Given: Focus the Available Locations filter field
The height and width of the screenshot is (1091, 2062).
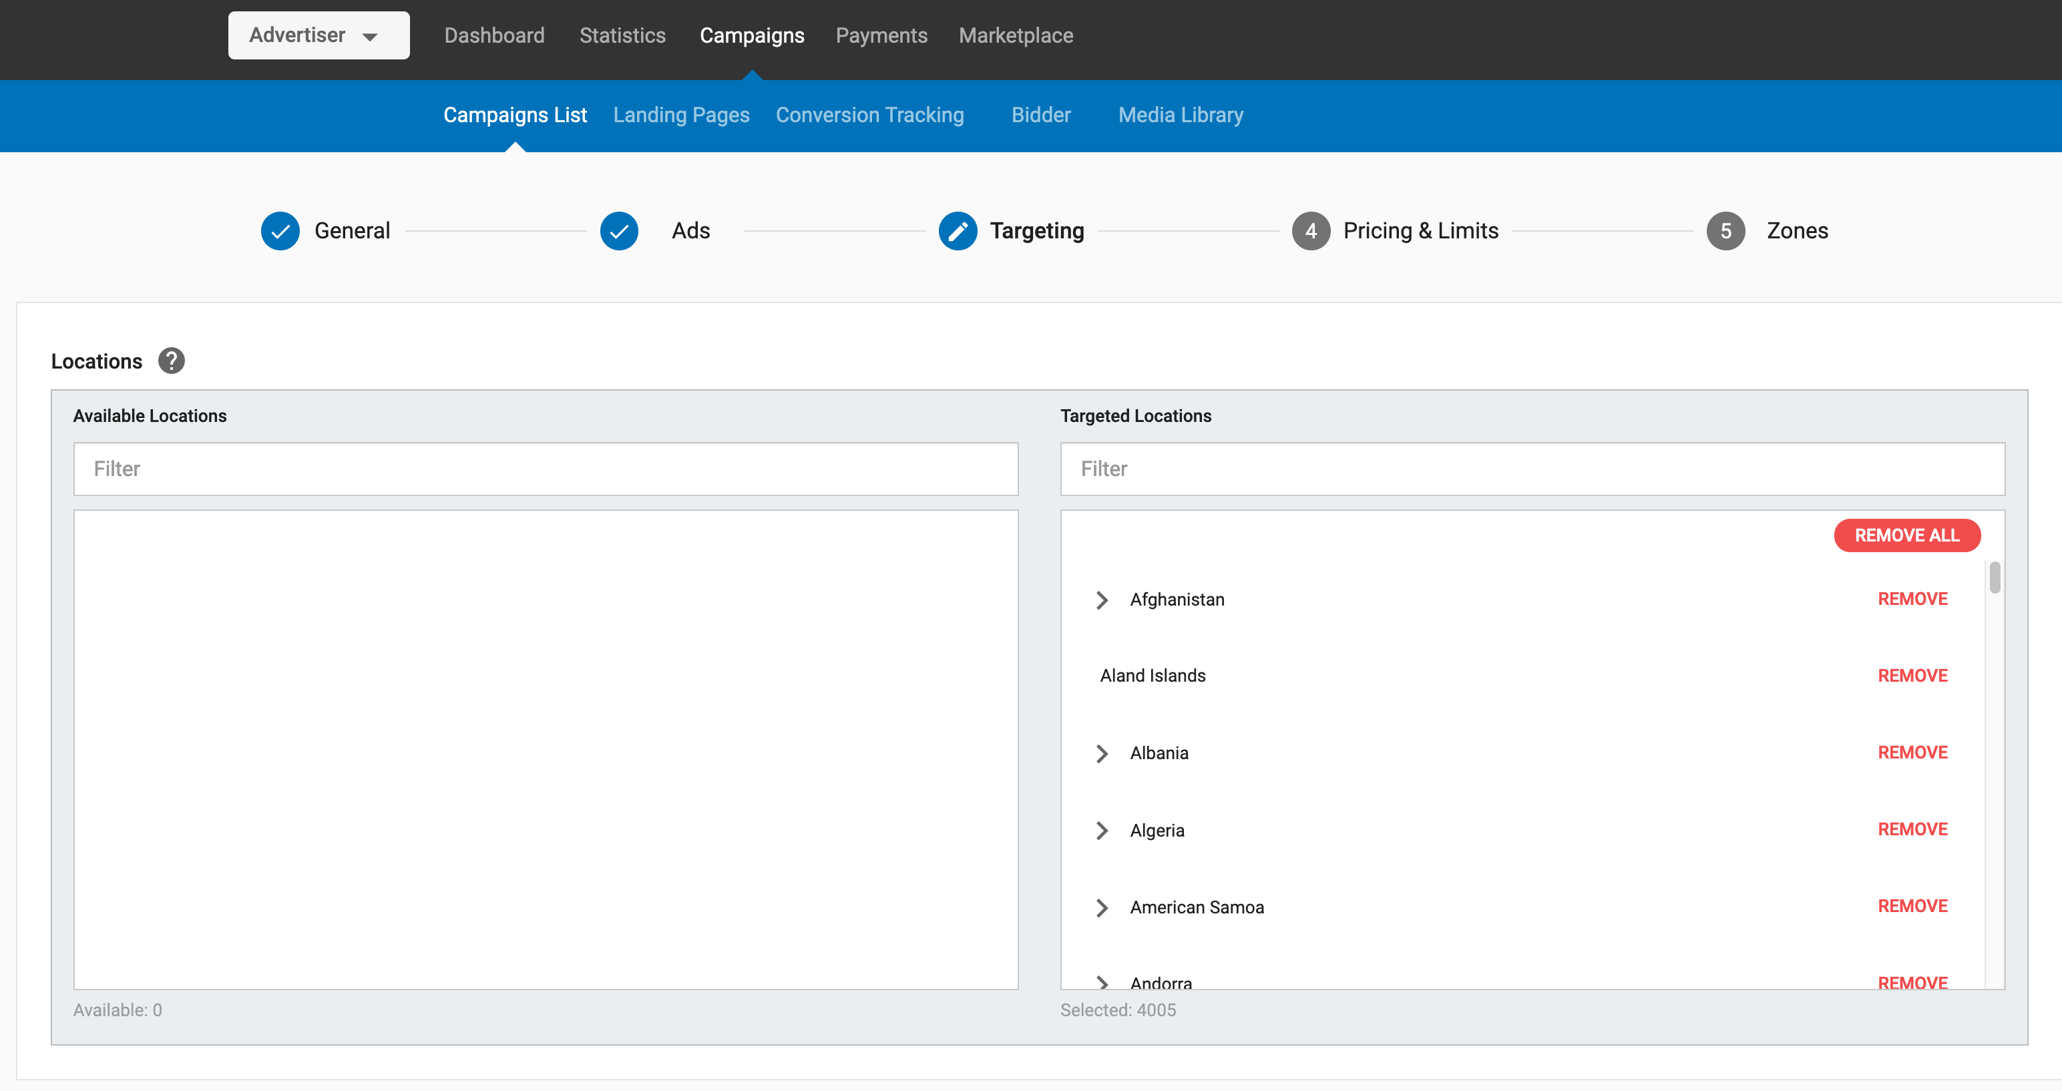Looking at the screenshot, I should point(545,469).
